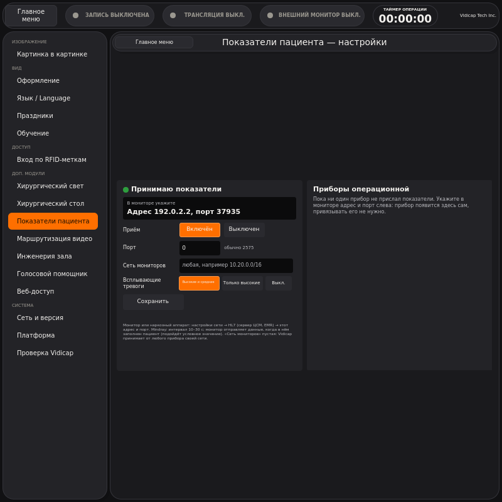The width and height of the screenshot is (502, 502).
Task: Click the address and port 37935 box
Action: (x=210, y=208)
